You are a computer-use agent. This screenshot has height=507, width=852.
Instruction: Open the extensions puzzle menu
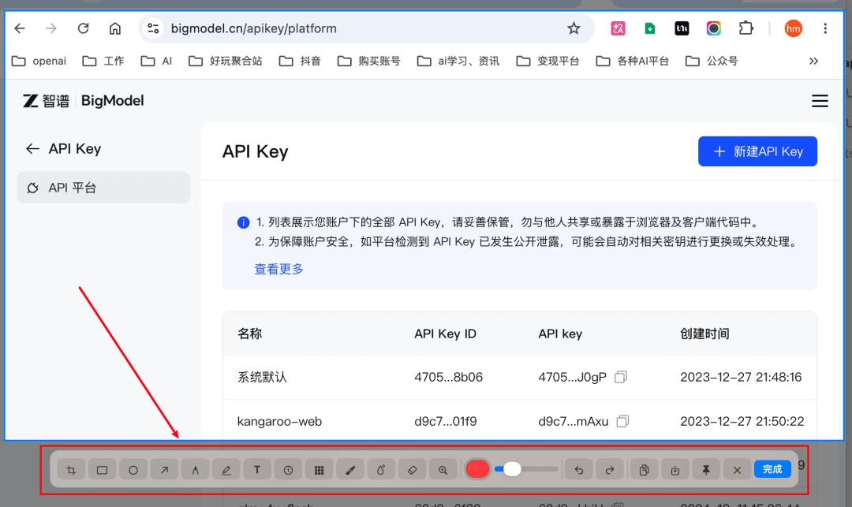click(746, 28)
